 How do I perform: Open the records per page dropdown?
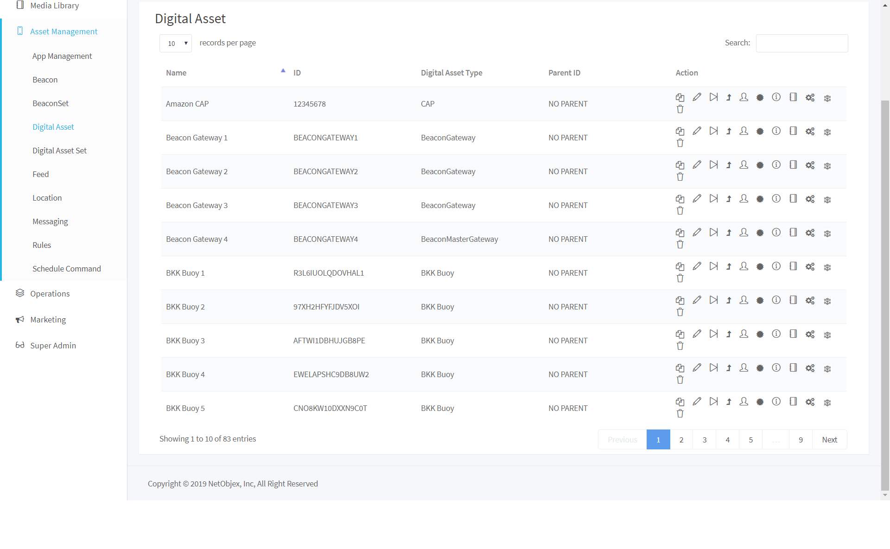[x=176, y=43]
